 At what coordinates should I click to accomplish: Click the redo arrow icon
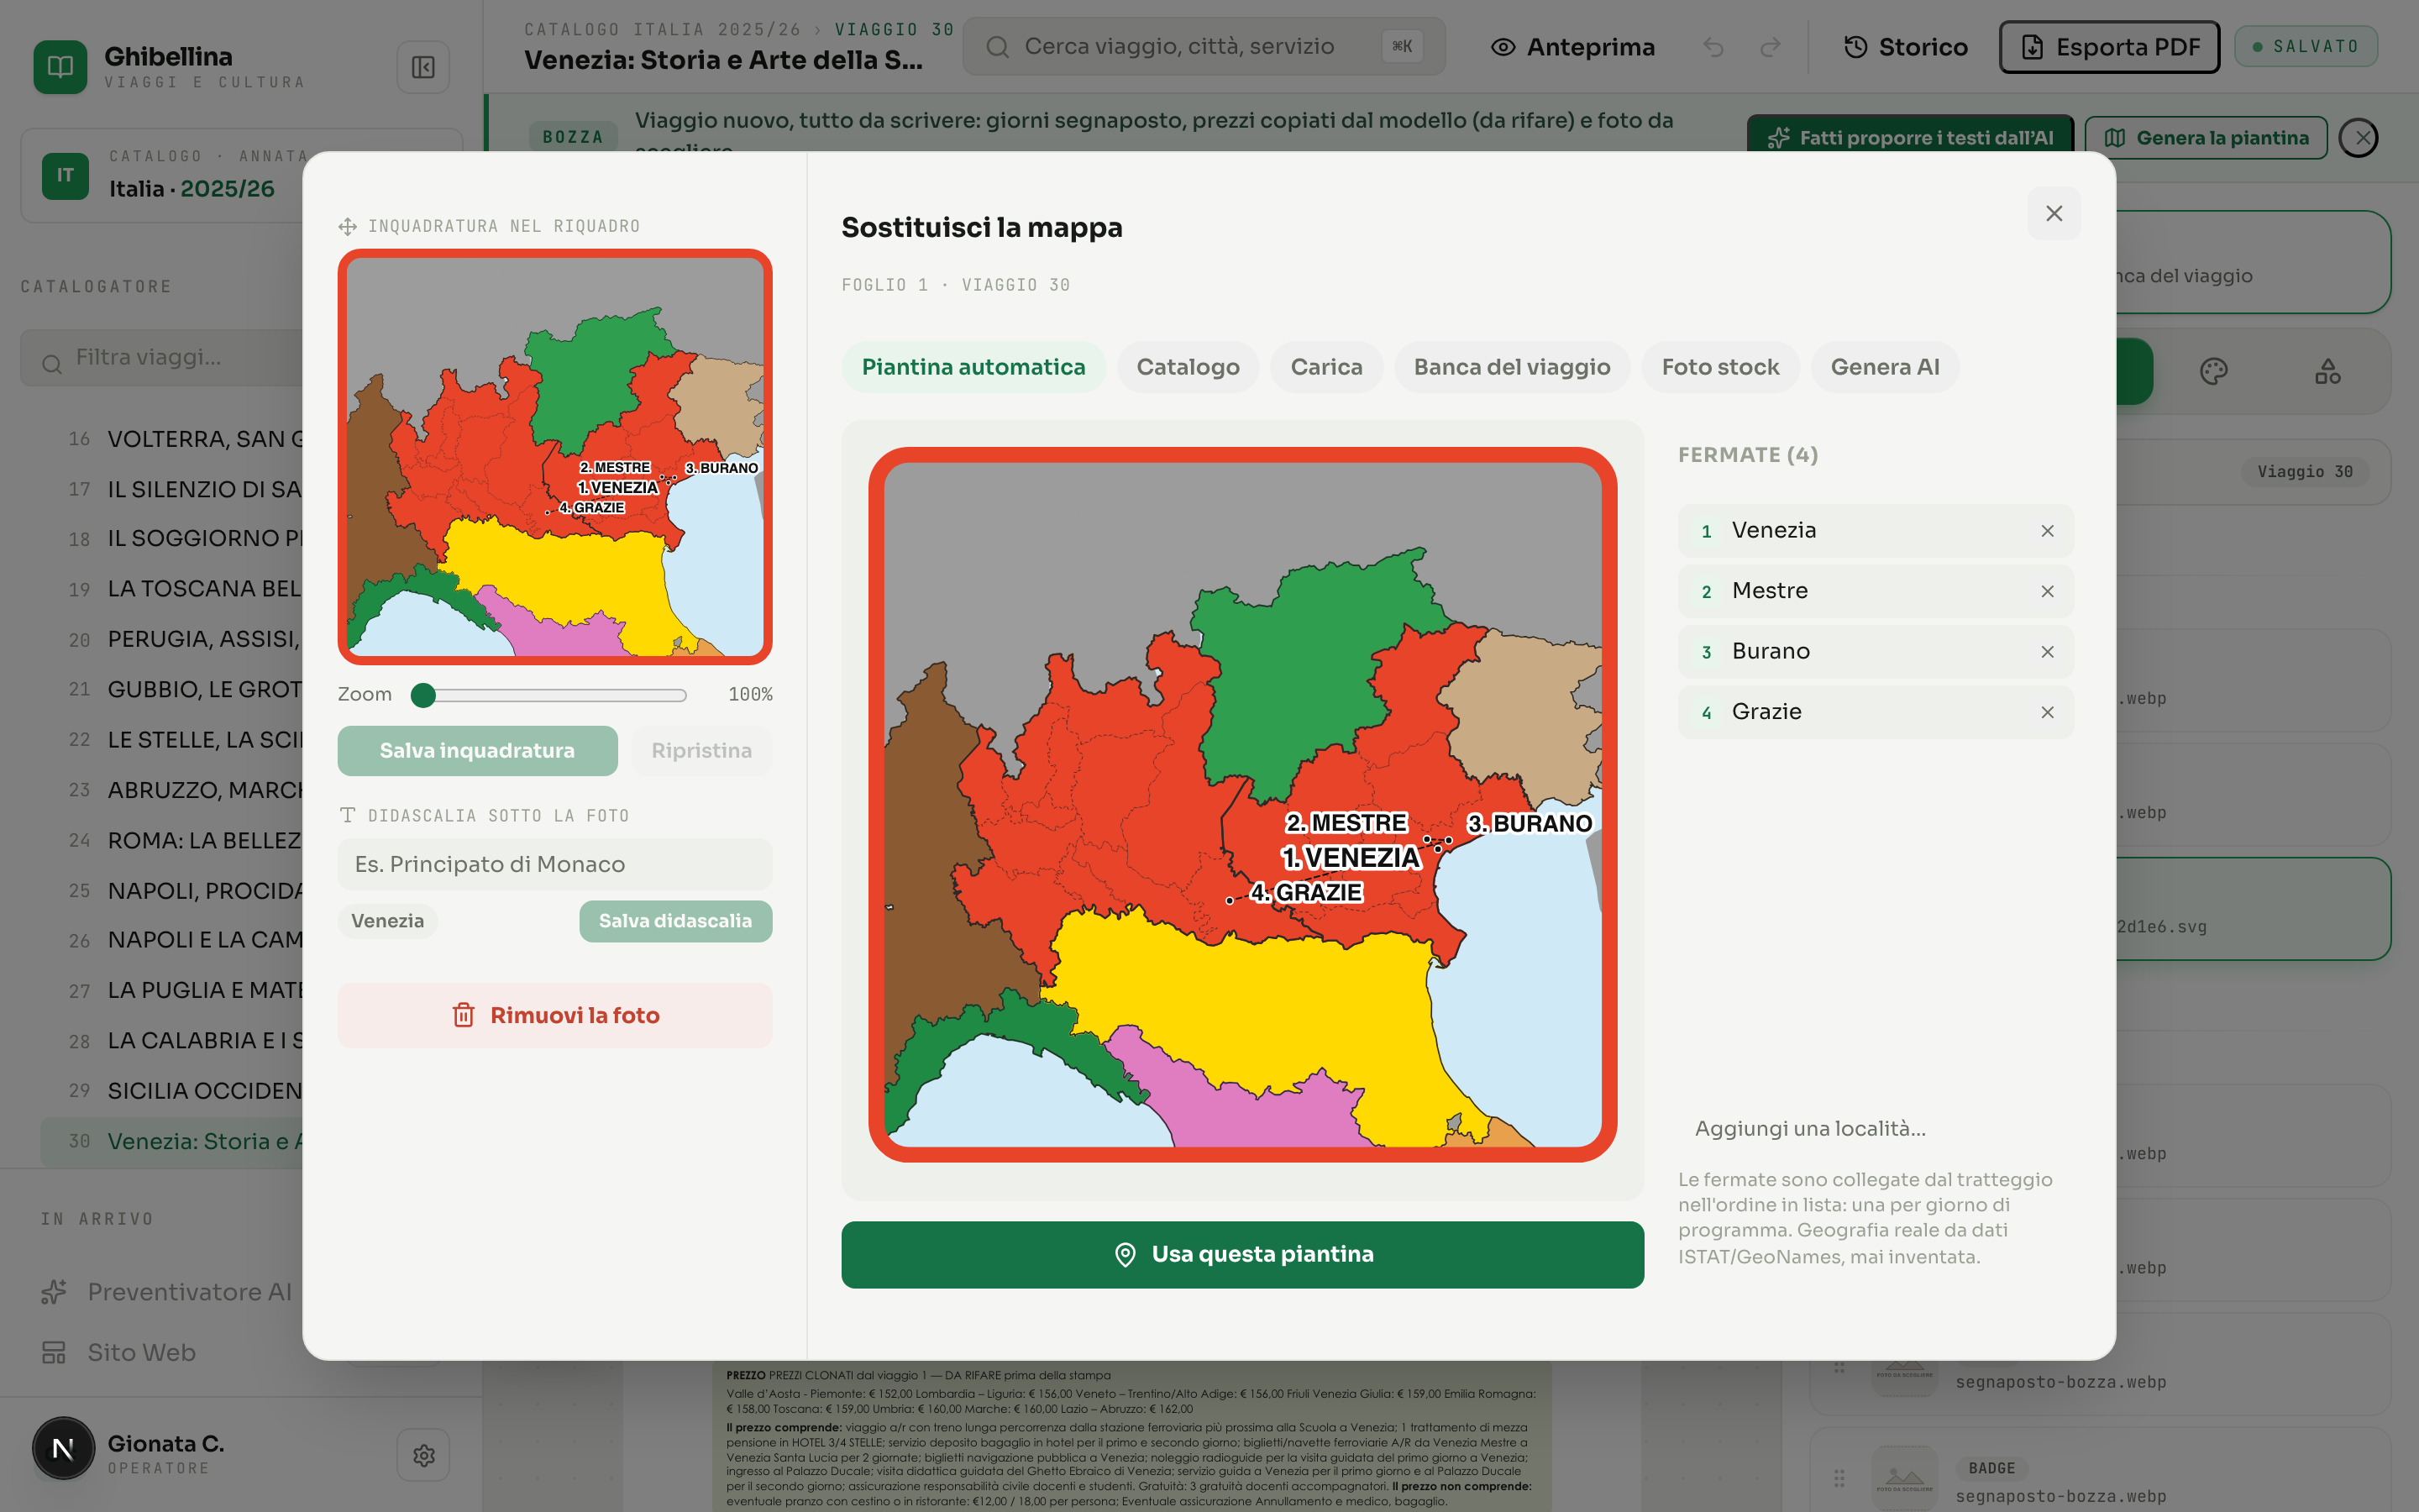[1771, 47]
